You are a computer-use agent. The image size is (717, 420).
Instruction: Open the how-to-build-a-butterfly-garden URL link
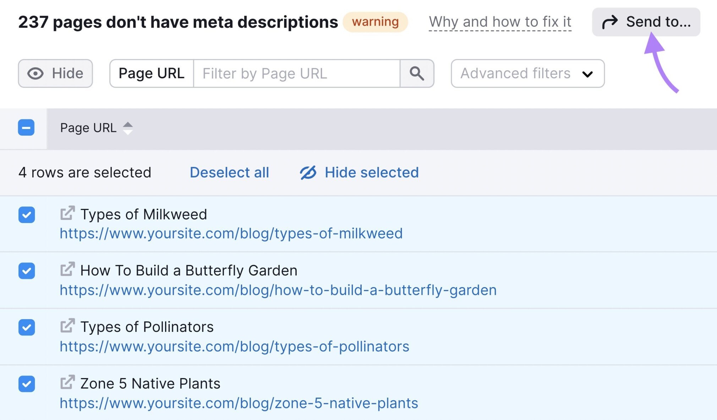coord(278,290)
